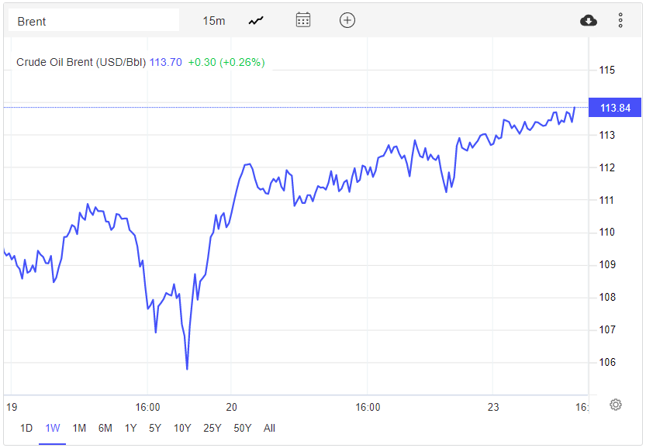Select the 1W time range
This screenshot has height=448, width=646.
(x=53, y=428)
